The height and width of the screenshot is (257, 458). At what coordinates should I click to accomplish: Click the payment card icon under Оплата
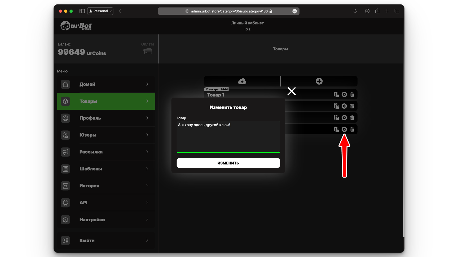pos(148,51)
